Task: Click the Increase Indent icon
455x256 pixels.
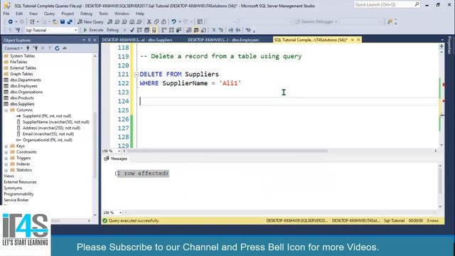Action: (x=238, y=30)
